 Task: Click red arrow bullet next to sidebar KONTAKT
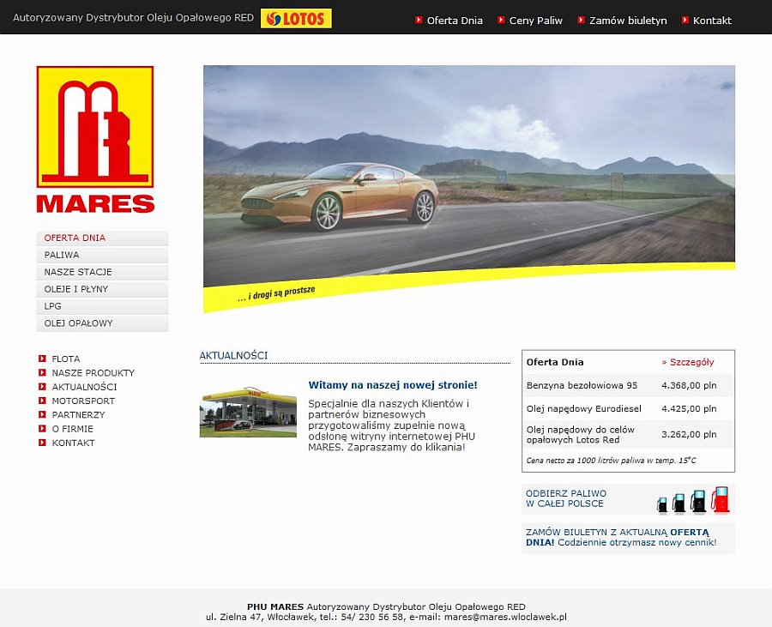[x=42, y=443]
